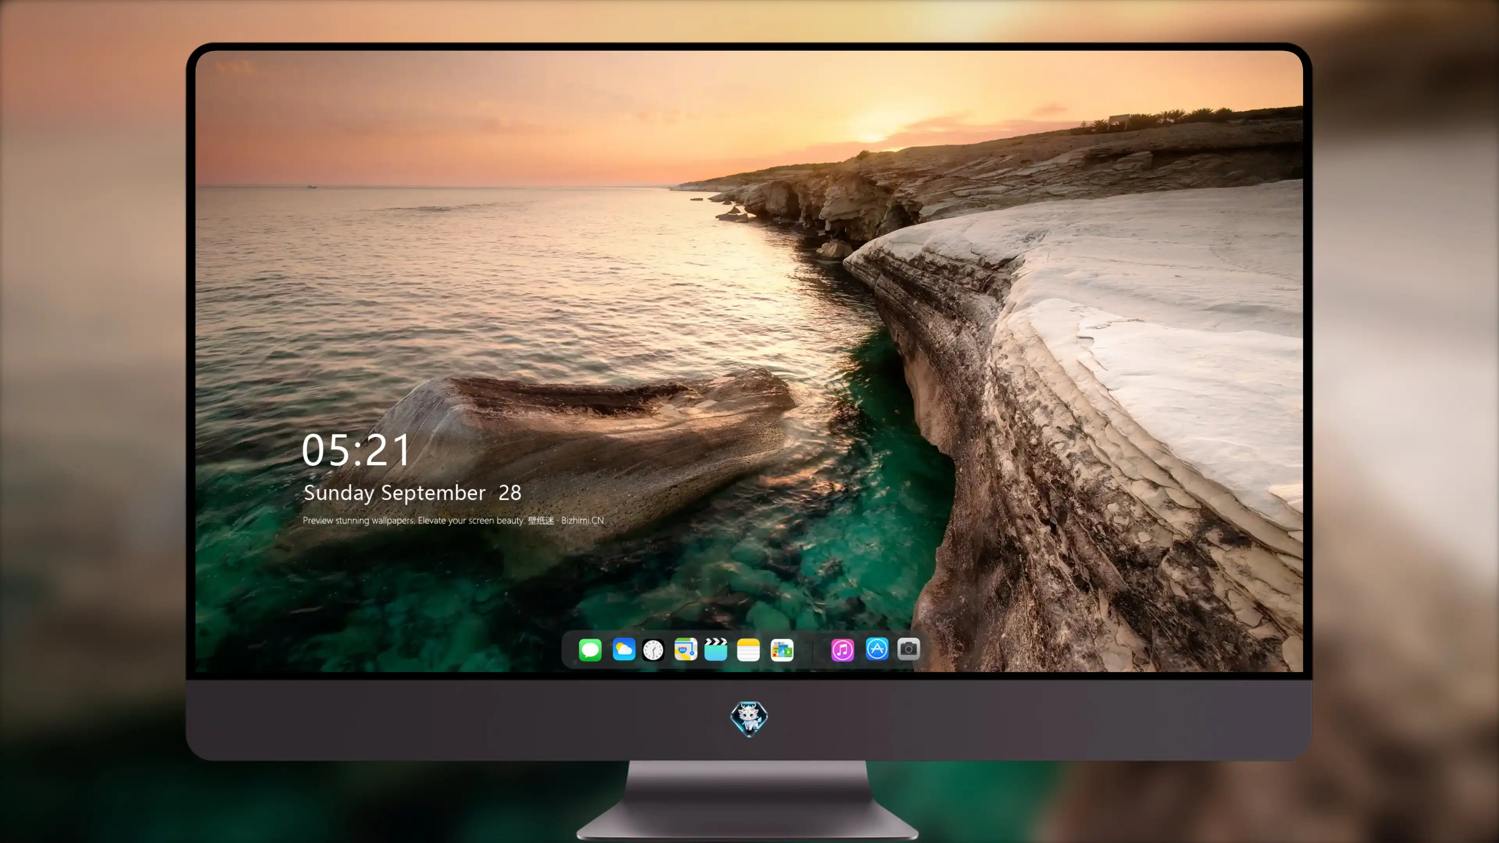
Task: Launch the pink iTunes music app
Action: 843,650
